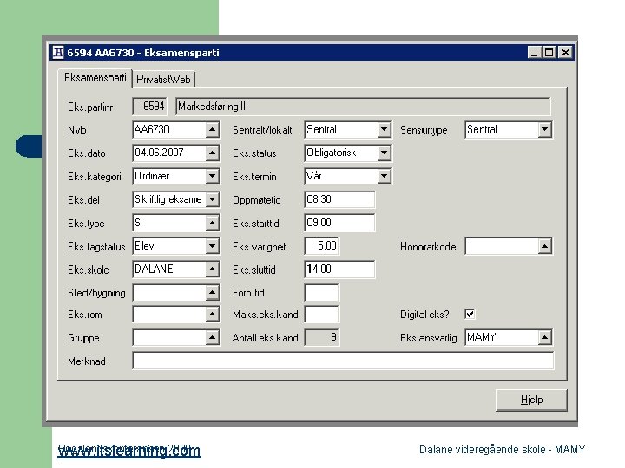Click the Eks.sluttid field showing 14:00
This screenshot has width=625, height=468.
339,270
